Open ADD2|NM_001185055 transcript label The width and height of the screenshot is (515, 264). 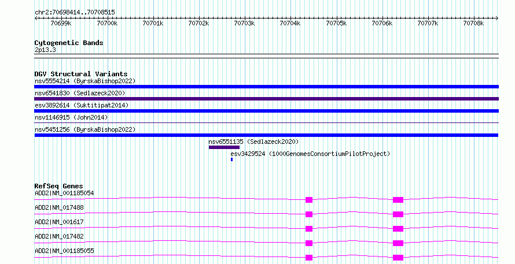64,251
